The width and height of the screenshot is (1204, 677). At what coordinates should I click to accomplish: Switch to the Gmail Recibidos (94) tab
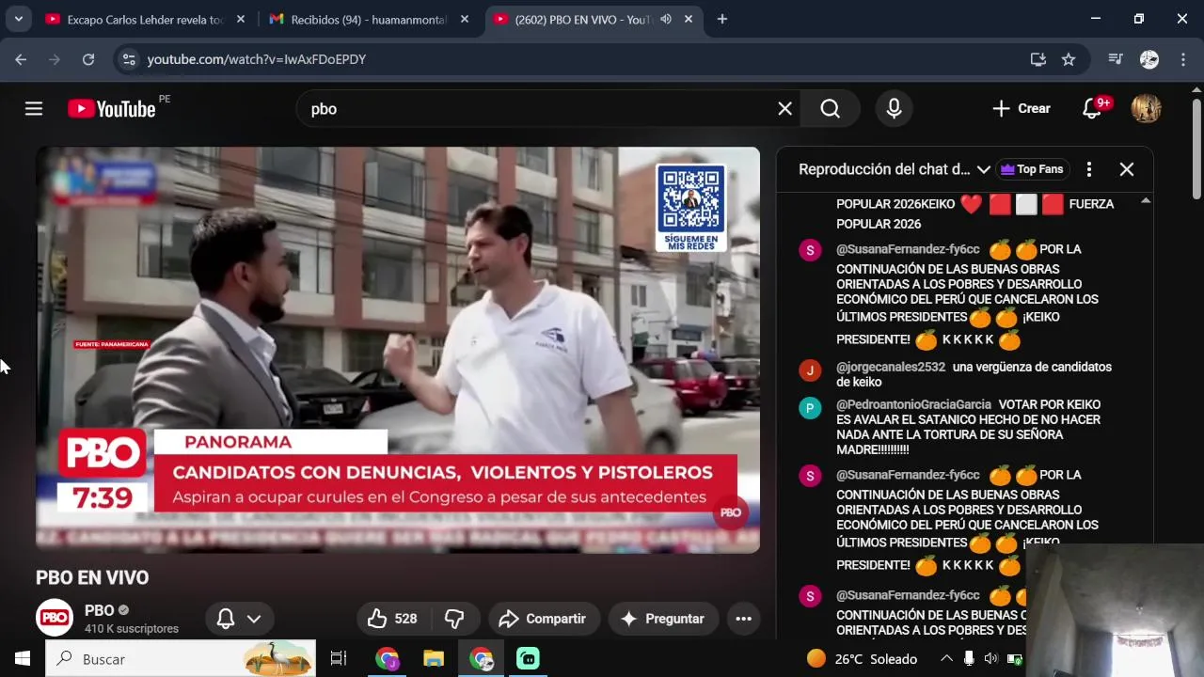click(369, 19)
